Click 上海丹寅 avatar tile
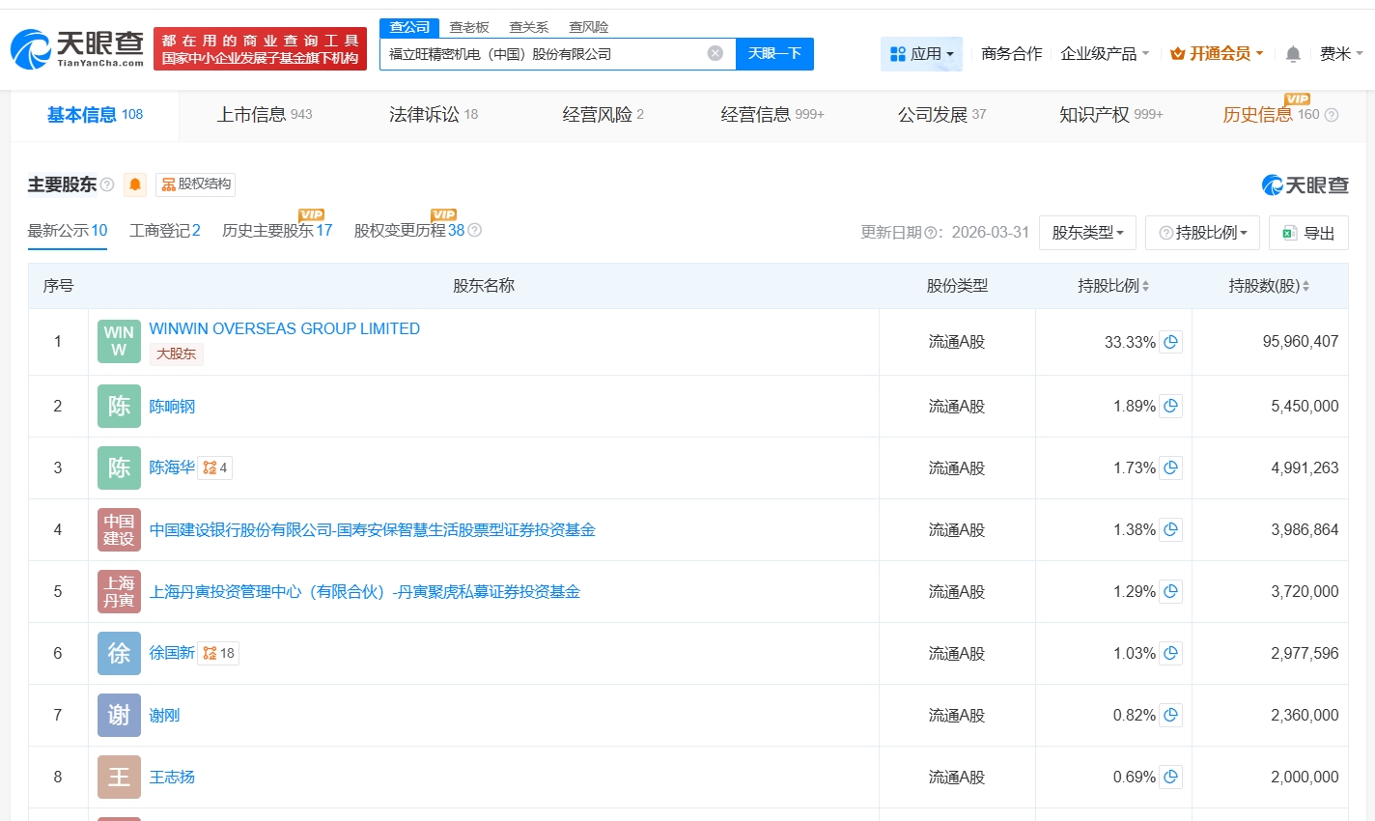Viewport: 1375px width, 821px height. (x=119, y=592)
